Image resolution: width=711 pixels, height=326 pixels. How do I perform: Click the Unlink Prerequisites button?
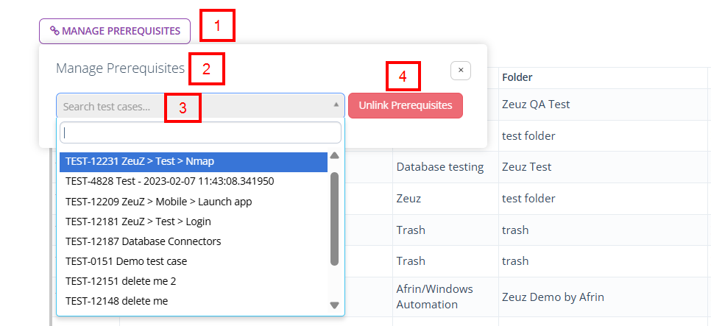405,105
